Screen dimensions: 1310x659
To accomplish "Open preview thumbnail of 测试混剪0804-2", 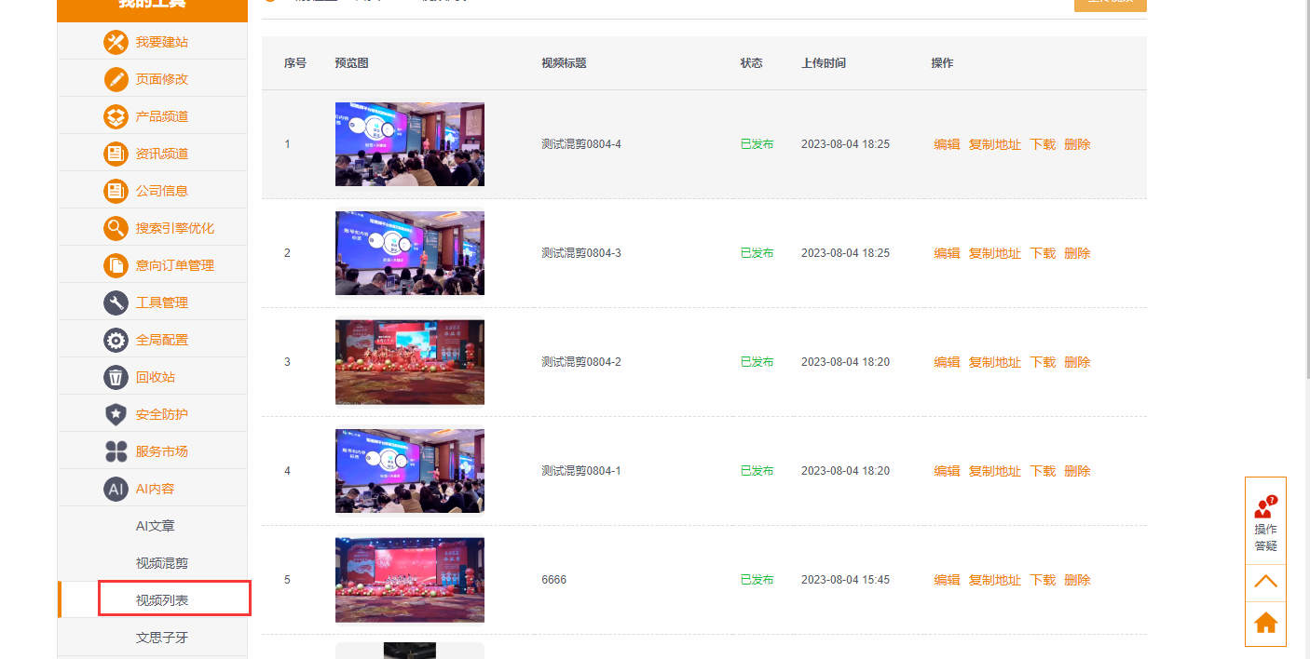I will pyautogui.click(x=410, y=362).
